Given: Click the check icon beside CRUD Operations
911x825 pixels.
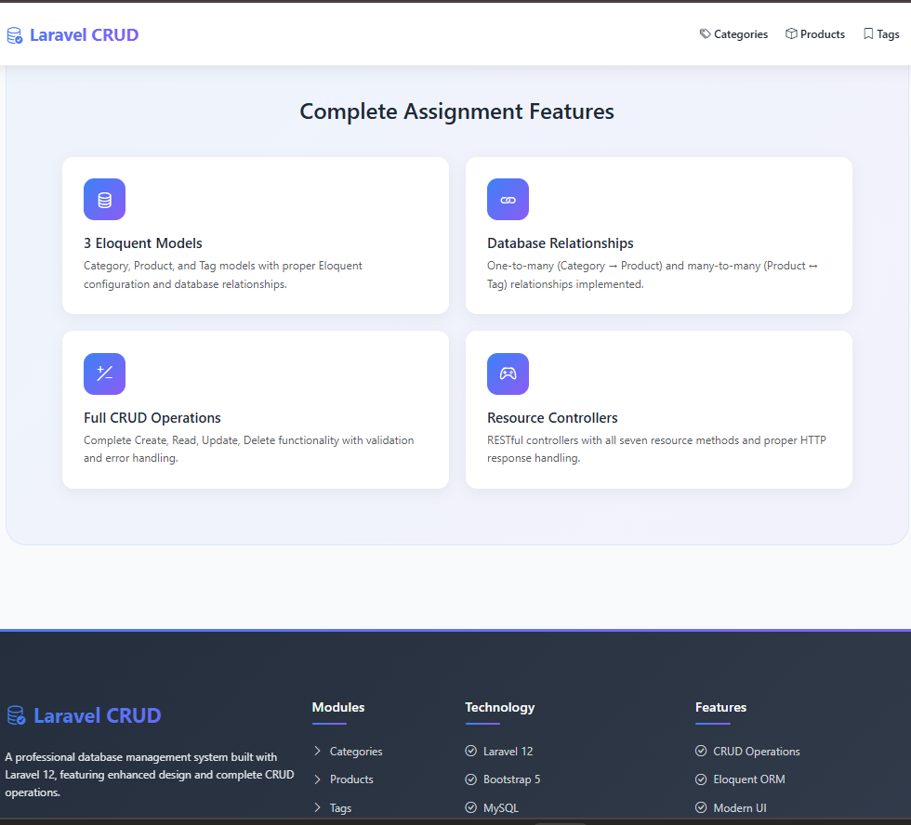Looking at the screenshot, I should point(701,751).
